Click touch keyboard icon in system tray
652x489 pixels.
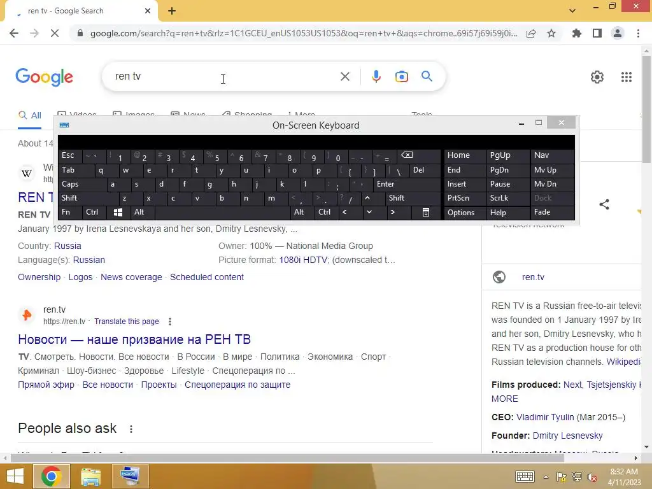pos(525,477)
